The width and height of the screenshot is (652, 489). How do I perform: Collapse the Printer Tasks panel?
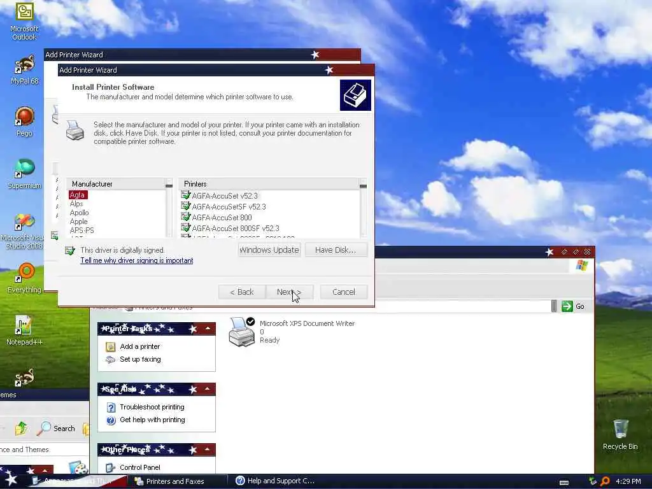208,329
